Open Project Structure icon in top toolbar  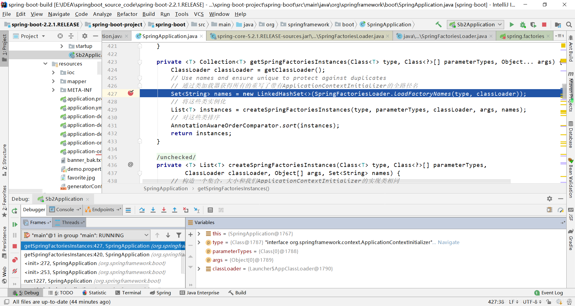[x=558, y=25]
